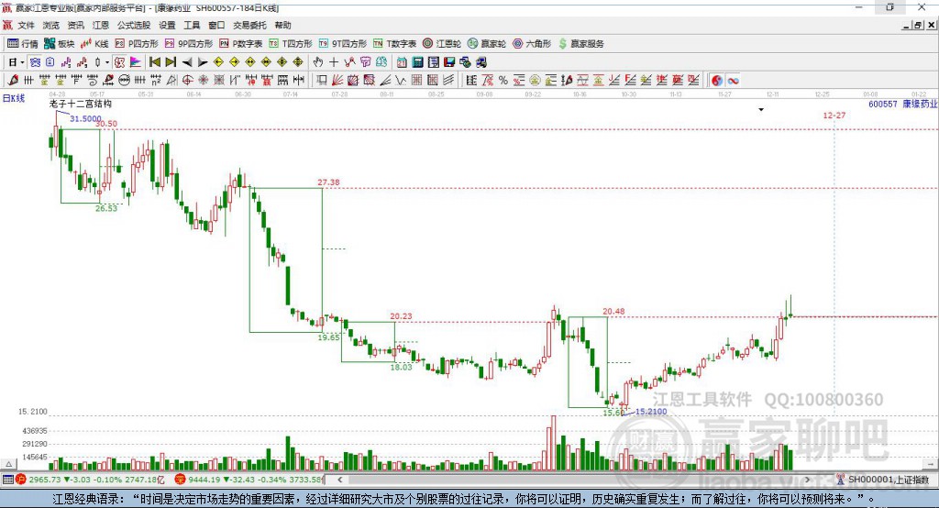Image resolution: width=939 pixels, height=508 pixels.
Task: Open the 江恩轮 Gann wheel
Action: (442, 44)
